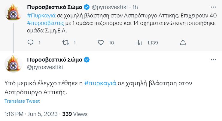Click the reply icon on first tweet
Image resolution: width=222 pixels, height=121 pixels.
tap(30, 43)
